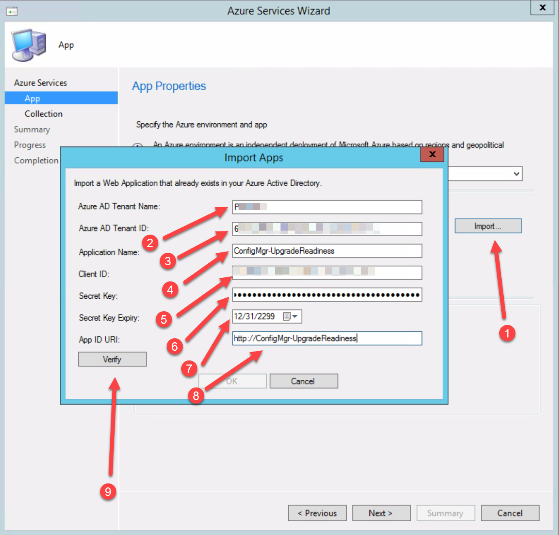Close the Import Apps dialog
The height and width of the screenshot is (535, 559).
432,154
